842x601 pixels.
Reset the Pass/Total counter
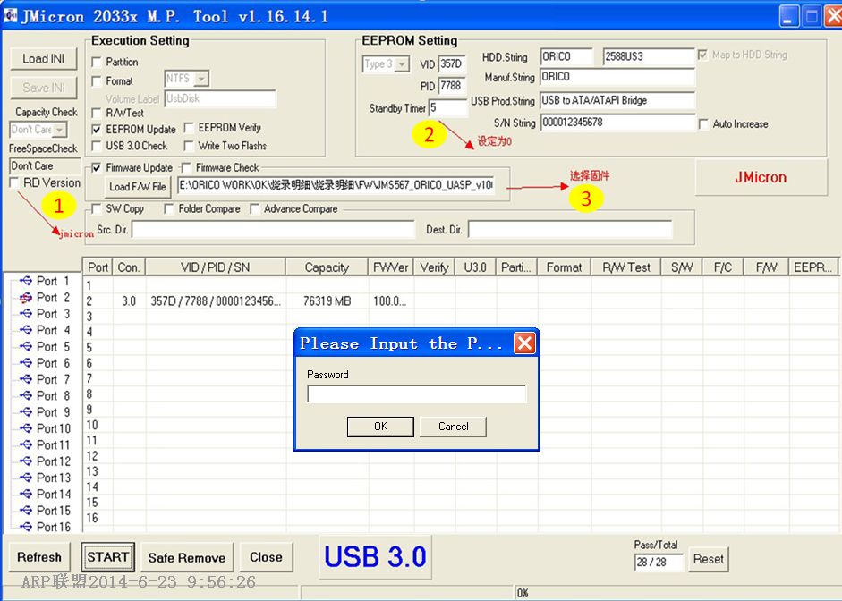click(709, 559)
